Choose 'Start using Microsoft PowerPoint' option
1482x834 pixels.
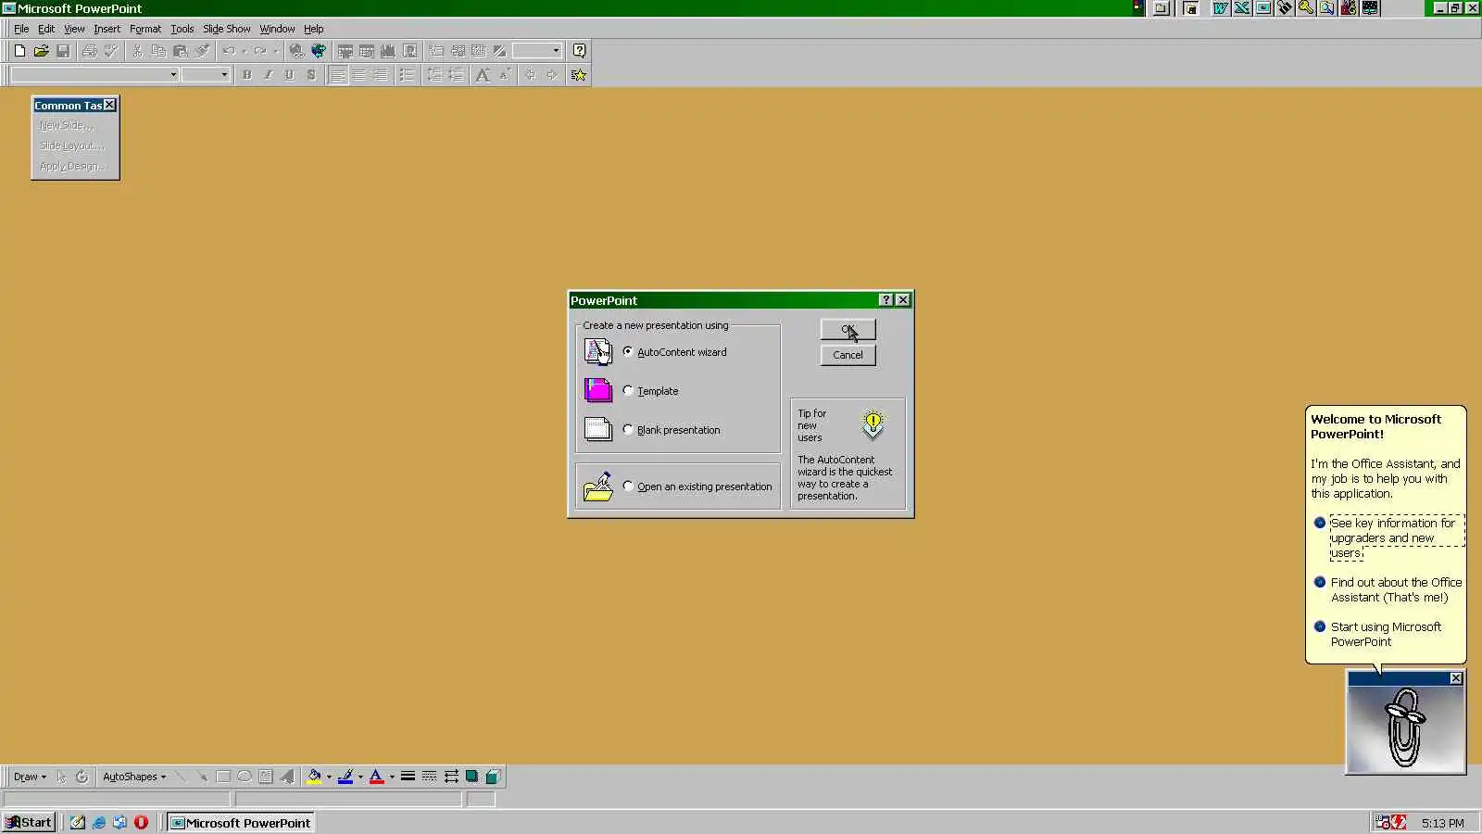(1386, 634)
